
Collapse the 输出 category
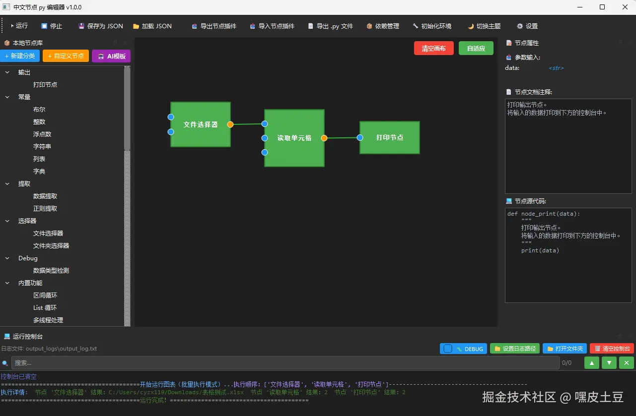(x=7, y=72)
